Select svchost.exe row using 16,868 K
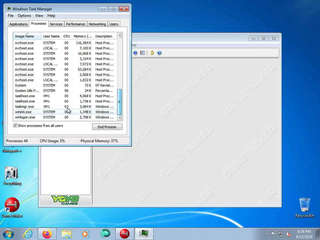This screenshot has width=320, height=240. (65, 53)
